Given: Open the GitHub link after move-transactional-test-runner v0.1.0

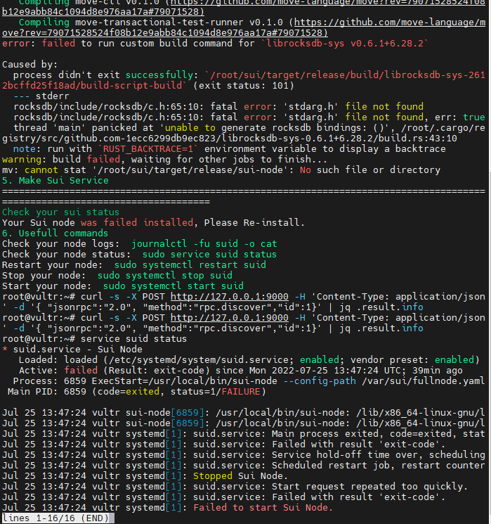Looking at the screenshot, I should point(390,23).
